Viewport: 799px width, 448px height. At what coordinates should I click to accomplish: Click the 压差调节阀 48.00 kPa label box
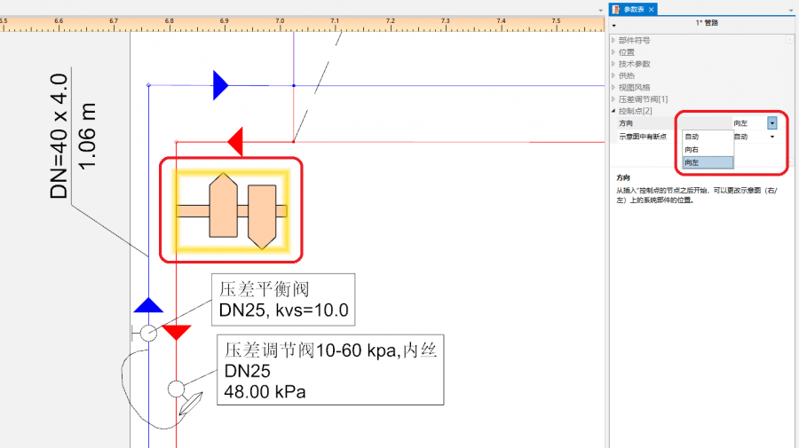tap(330, 371)
